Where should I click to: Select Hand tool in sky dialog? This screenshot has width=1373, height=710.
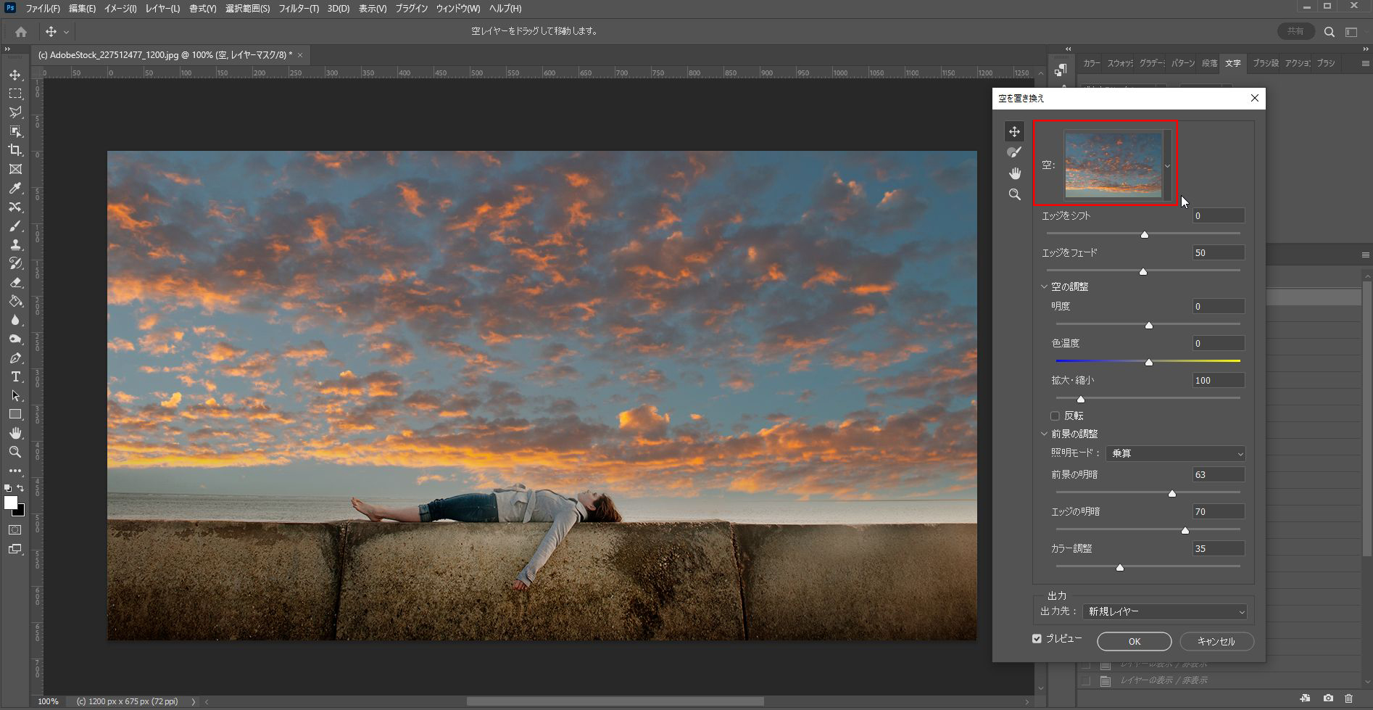1014,173
